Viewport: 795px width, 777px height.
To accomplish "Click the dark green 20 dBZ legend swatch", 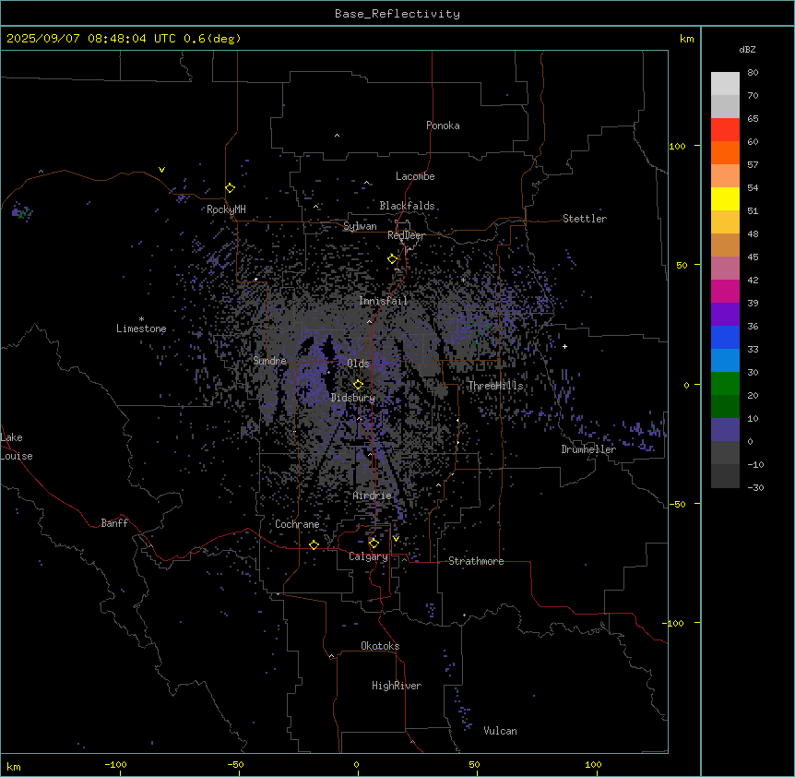I will pyautogui.click(x=725, y=406).
